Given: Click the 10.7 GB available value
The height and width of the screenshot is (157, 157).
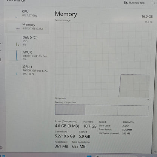Looking at the screenshot, I should coord(90,126).
